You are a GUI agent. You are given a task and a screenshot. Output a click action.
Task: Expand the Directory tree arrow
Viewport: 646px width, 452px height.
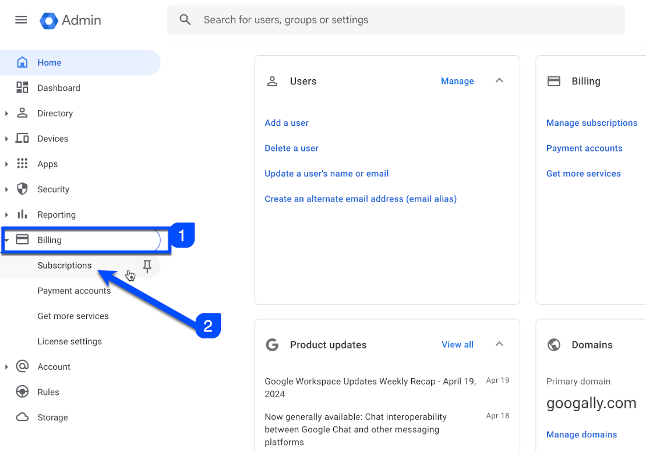6,114
